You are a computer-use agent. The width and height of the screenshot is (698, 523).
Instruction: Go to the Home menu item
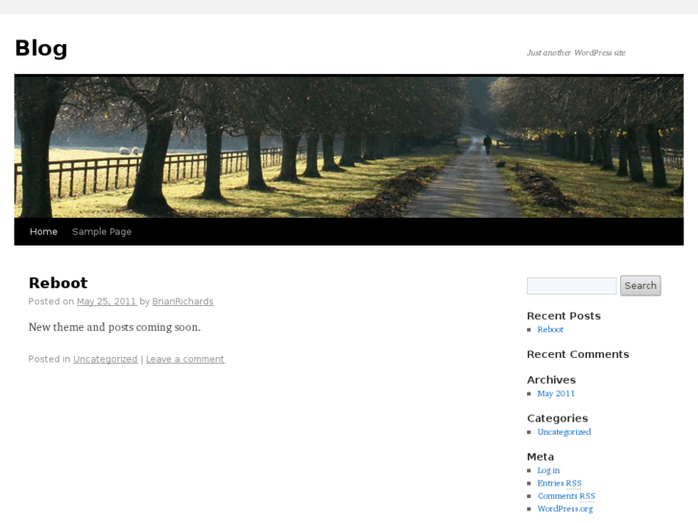43,231
